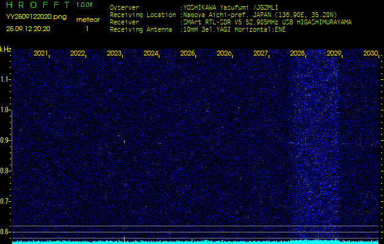The height and width of the screenshot is (244, 384).
Task: Click observer name YOSHIKAWA Yasufumi /JG2MLI
Action: (230, 7)
